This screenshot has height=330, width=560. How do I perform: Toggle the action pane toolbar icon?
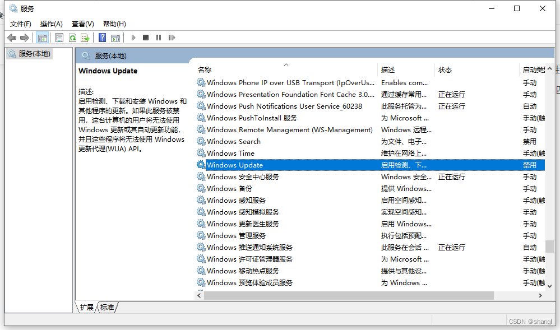[115, 38]
